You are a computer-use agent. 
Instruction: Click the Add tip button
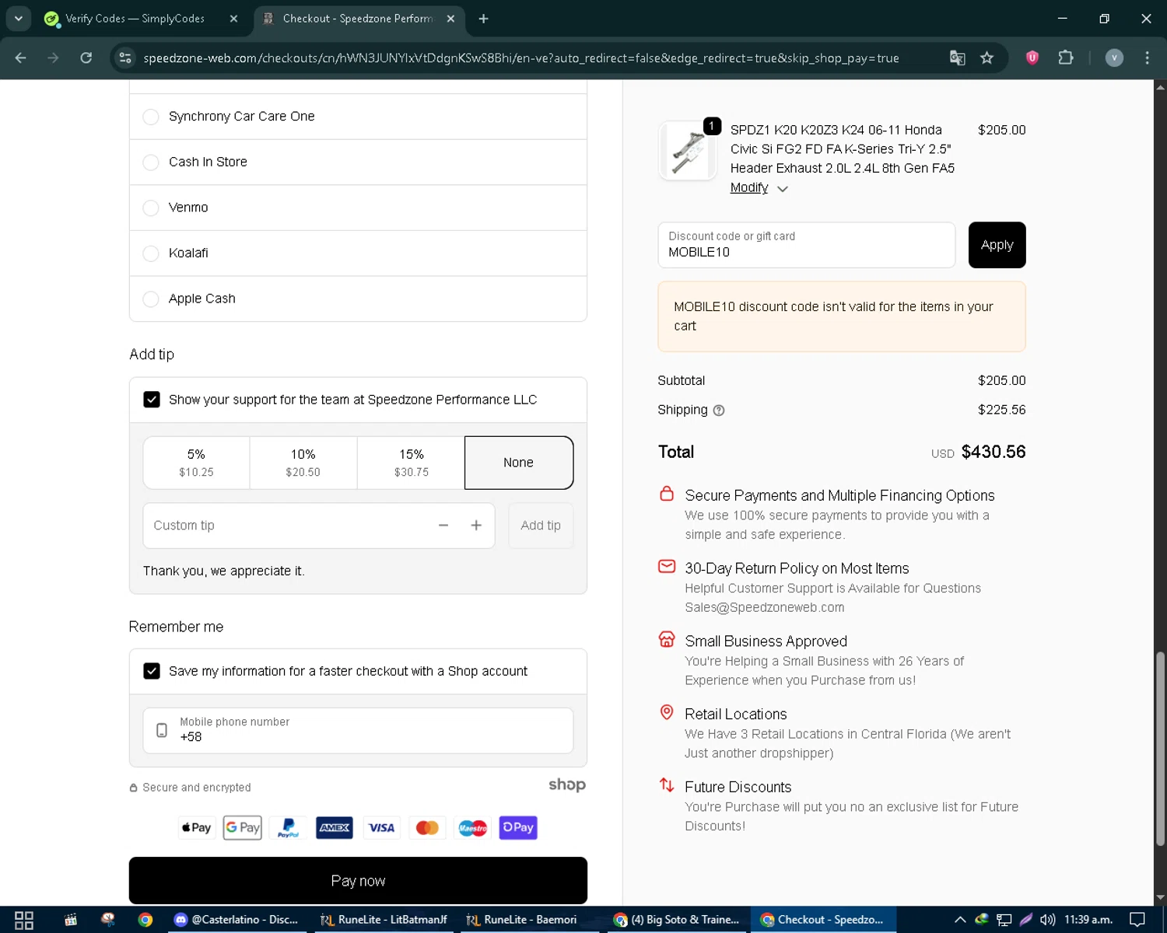point(541,526)
